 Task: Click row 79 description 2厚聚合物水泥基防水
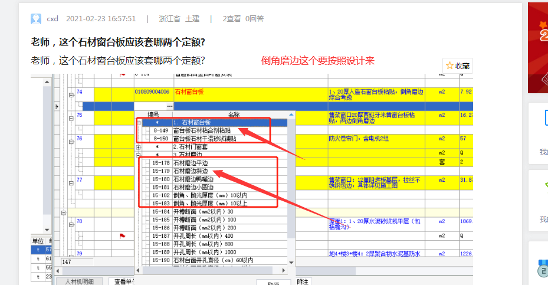coord(375,254)
